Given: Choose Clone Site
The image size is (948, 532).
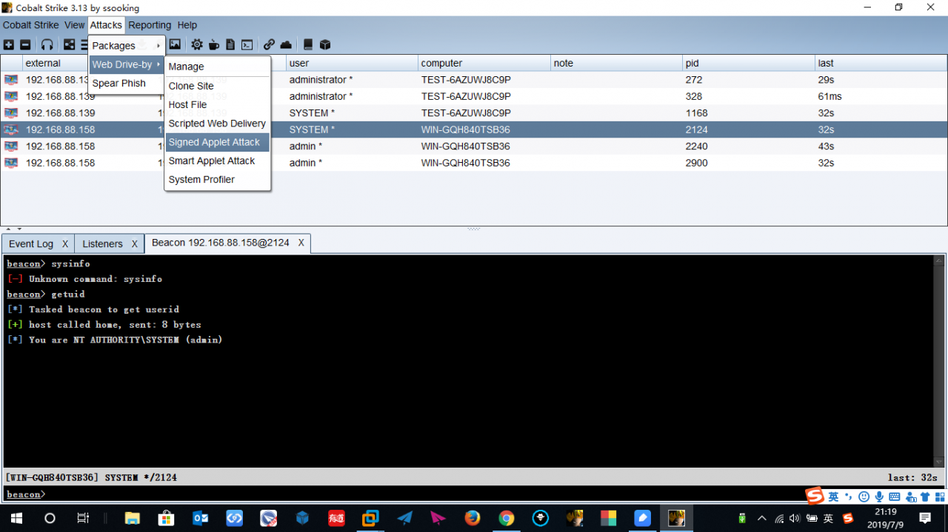Looking at the screenshot, I should pos(218,86).
